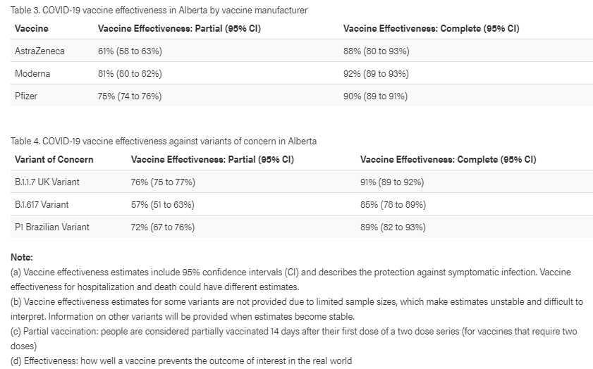Select the "Variant of Concern" column header
The image size is (593, 369).
(54, 159)
